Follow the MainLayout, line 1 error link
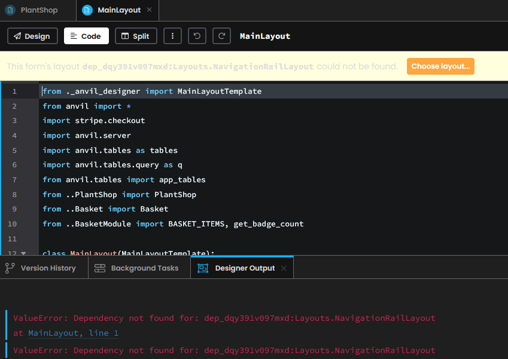 [73, 333]
